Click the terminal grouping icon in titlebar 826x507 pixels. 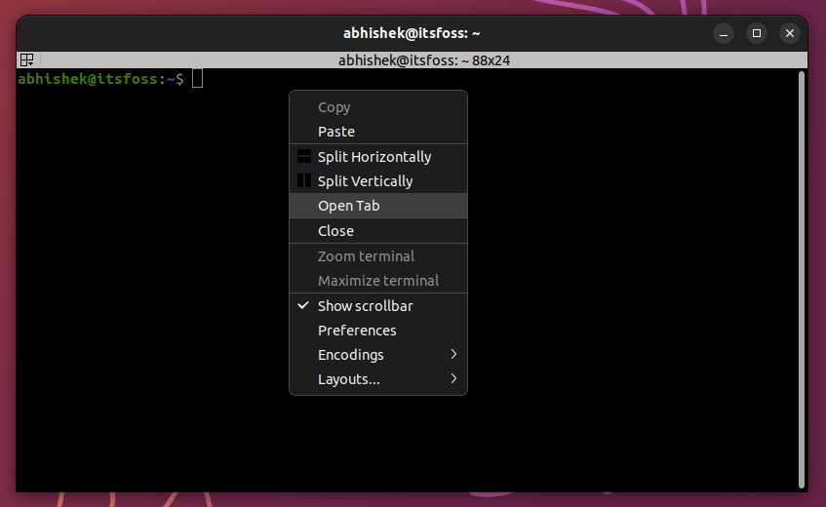(x=26, y=59)
